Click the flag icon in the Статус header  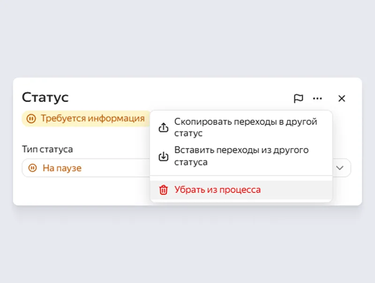298,98
